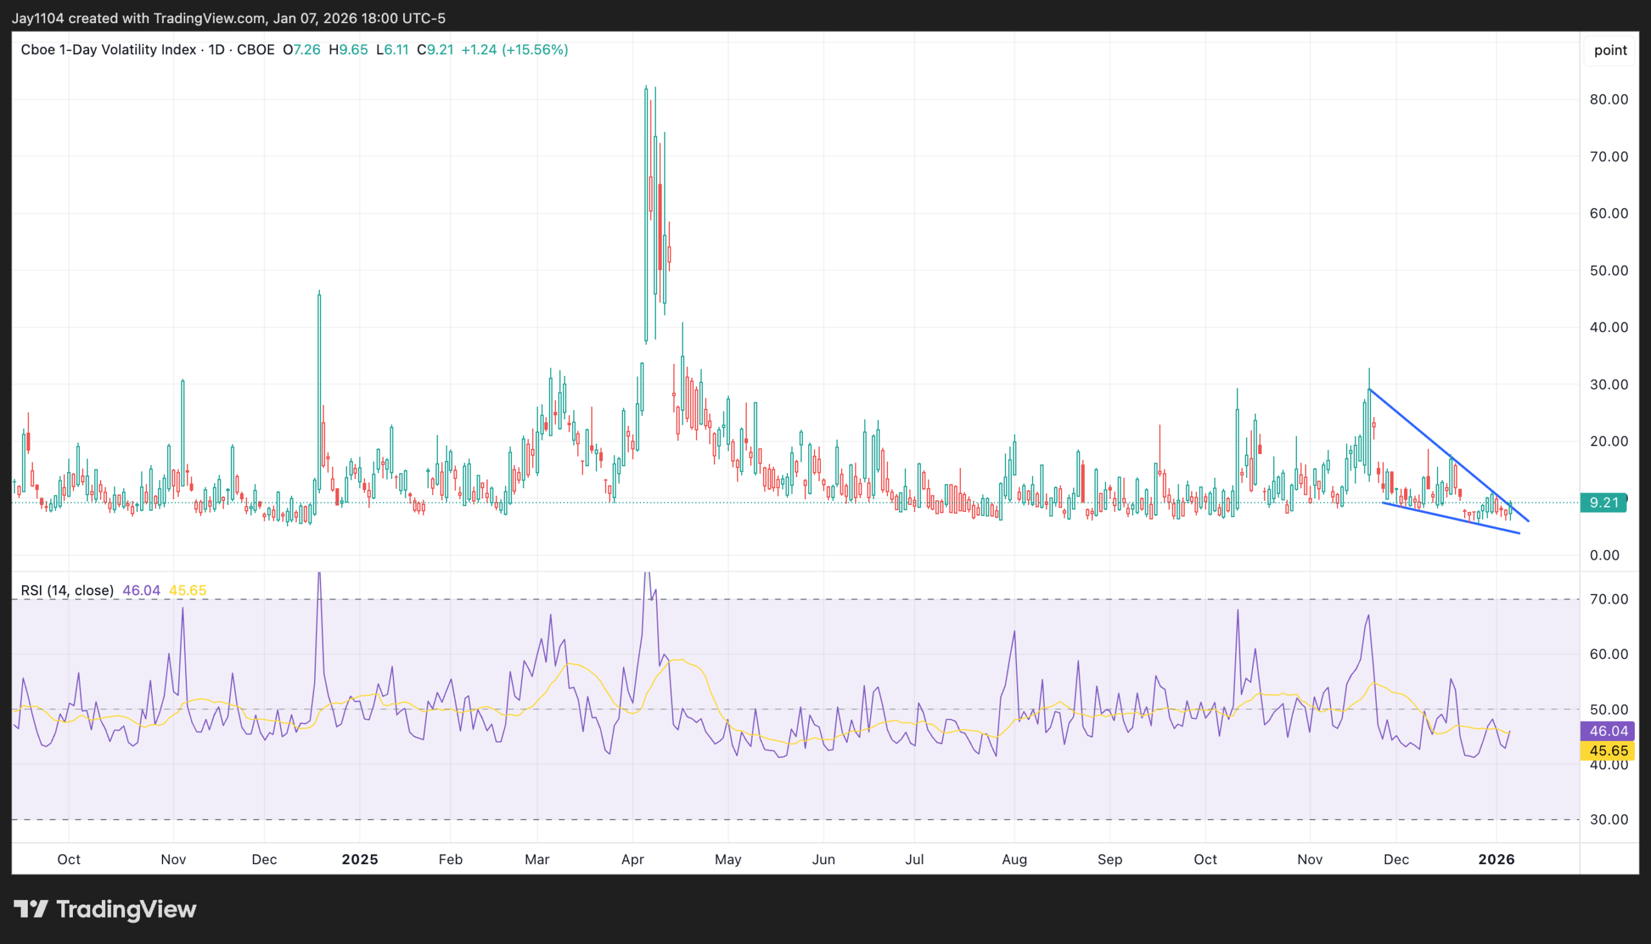Click the 70.00 overbought level on RSI scale
Screen dimensions: 1651x944
(x=1608, y=599)
